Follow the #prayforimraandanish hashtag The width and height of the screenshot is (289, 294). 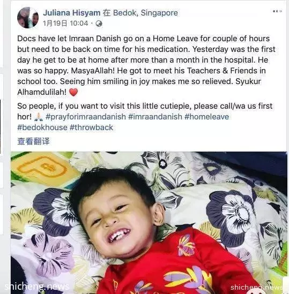click(86, 117)
